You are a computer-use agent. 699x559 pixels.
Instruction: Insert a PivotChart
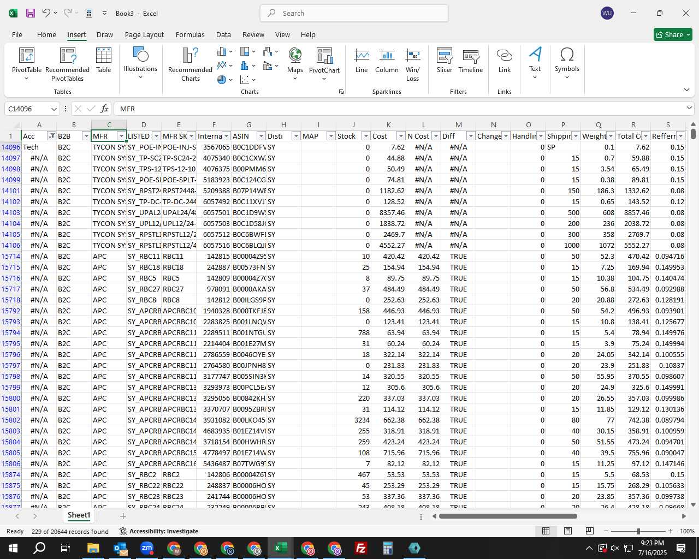pyautogui.click(x=324, y=64)
